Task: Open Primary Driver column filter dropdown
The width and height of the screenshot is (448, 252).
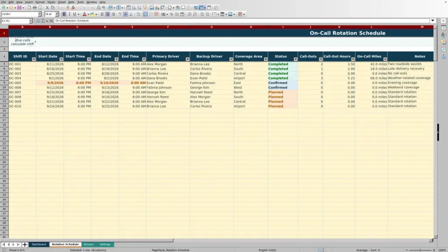Action: click(187, 59)
